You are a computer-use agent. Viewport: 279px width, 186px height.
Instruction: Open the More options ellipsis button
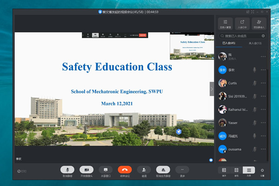tap(182, 170)
